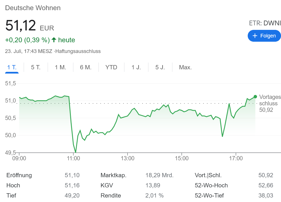Switch chart to 1 M. range
The image size is (281, 202).
point(60,67)
